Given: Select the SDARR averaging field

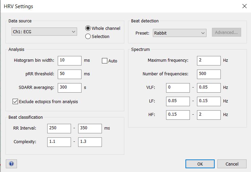Looking at the screenshot, I should click(x=69, y=88).
